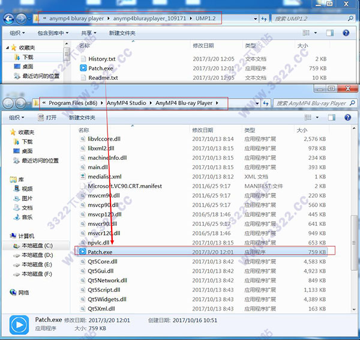Click 新建文件夹 in UMP1.2 window
This screenshot has width=360, height=340.
click(122, 33)
